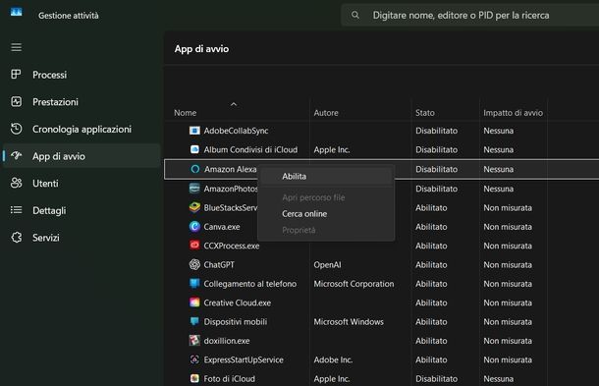Viewport: 599px width, 386px height.
Task: Sort by the Nome column header
Action: click(x=186, y=113)
